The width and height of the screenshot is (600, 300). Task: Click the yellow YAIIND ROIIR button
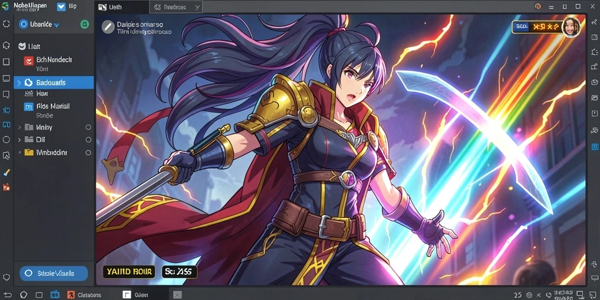coord(129,272)
